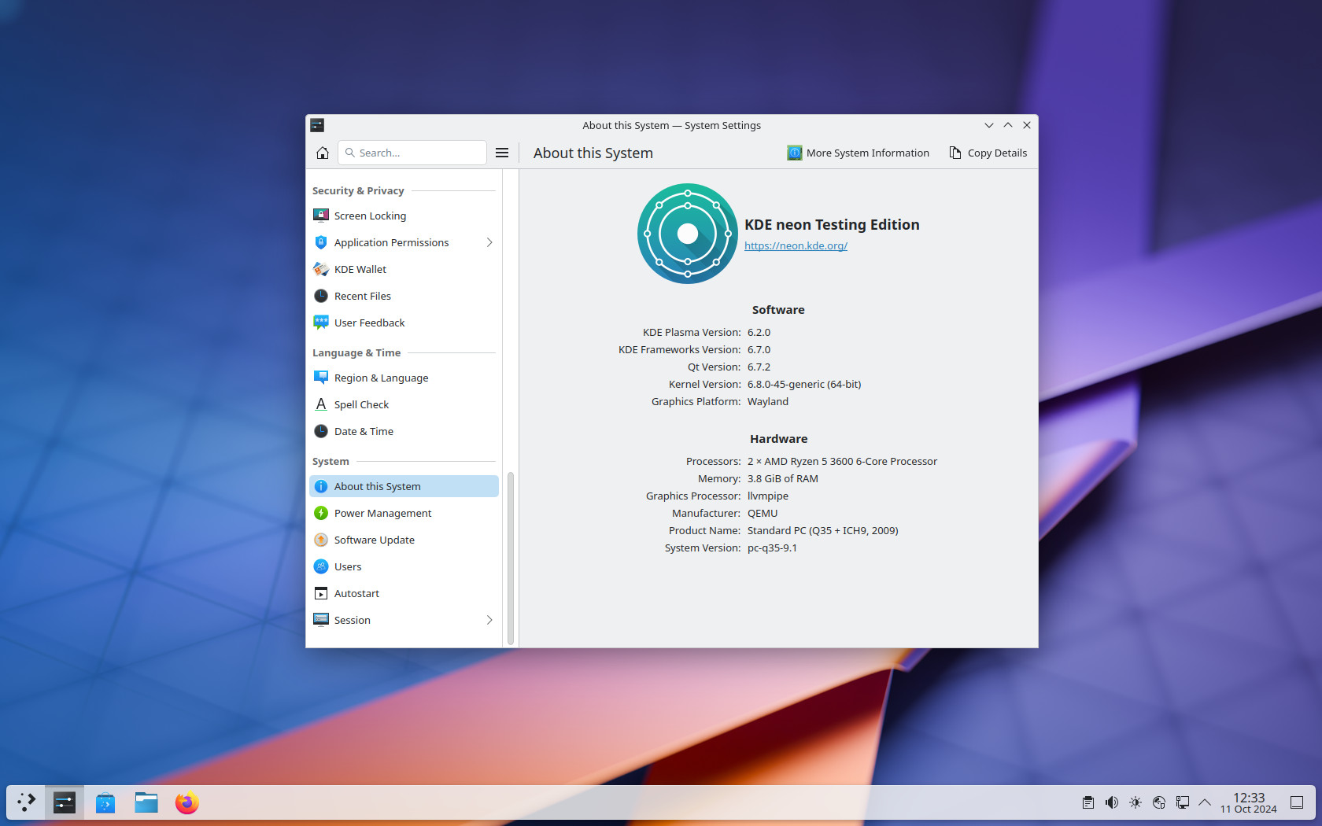The image size is (1322, 826).
Task: Open Region & Language settings
Action: pyautogui.click(x=404, y=378)
